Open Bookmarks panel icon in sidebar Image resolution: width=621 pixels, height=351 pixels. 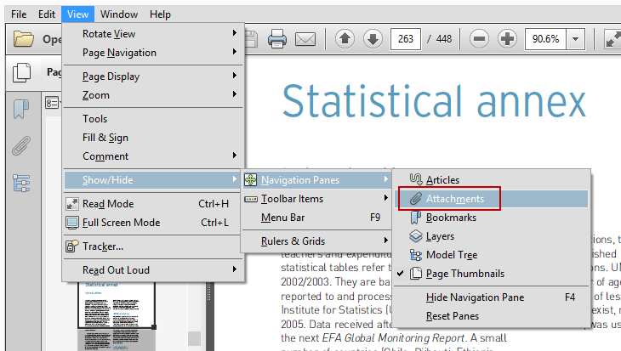coord(21,110)
